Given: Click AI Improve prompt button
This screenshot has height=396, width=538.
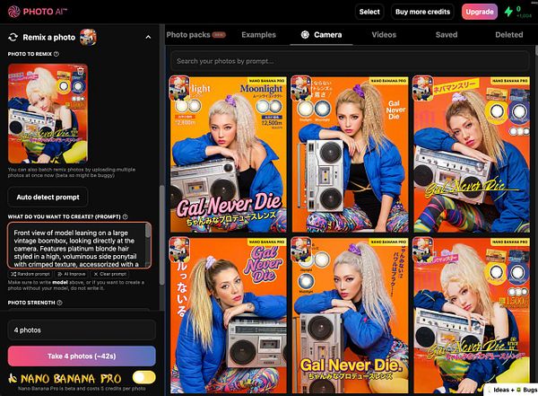Looking at the screenshot, I should 72,274.
